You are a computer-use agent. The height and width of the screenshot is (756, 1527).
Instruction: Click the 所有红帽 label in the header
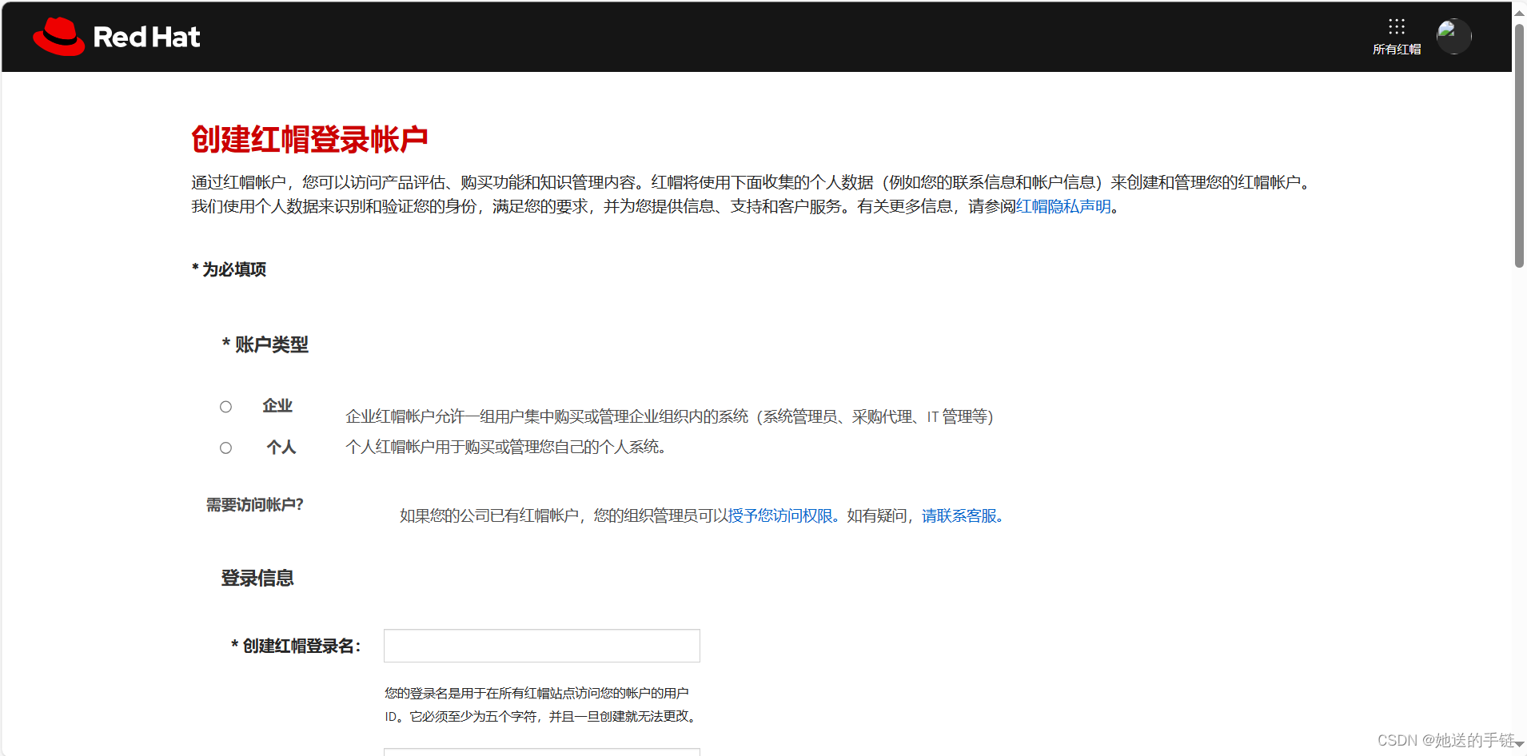coord(1396,50)
